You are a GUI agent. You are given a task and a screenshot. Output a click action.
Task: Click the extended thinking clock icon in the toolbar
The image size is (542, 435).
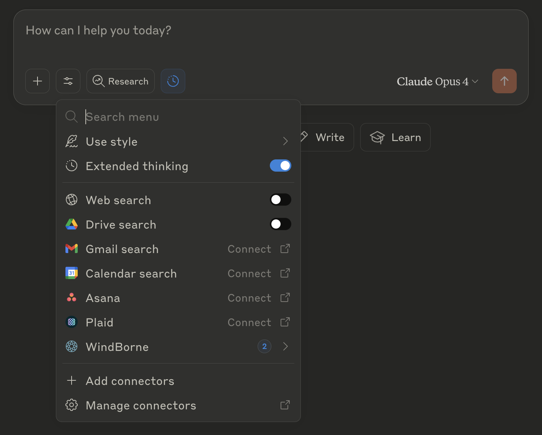173,81
